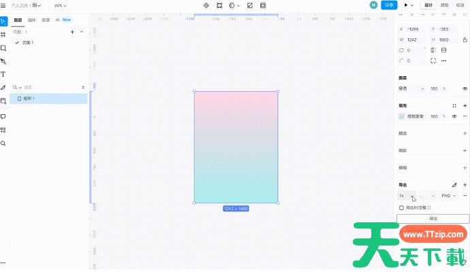Image resolution: width=470 pixels, height=272 pixels.
Task: Select the Comment tool
Action: coord(3,116)
